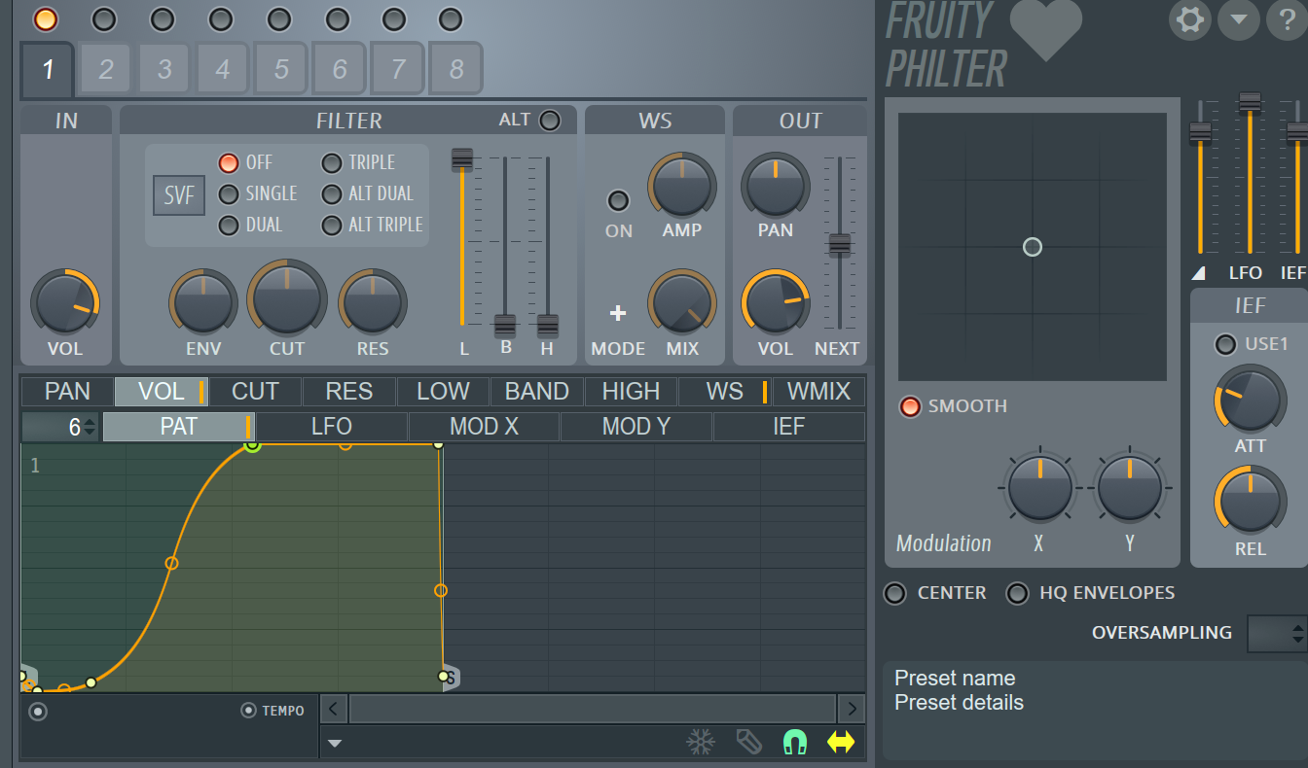Image resolution: width=1308 pixels, height=768 pixels.
Task: Open the envelope options down arrow
Action: tap(335, 744)
